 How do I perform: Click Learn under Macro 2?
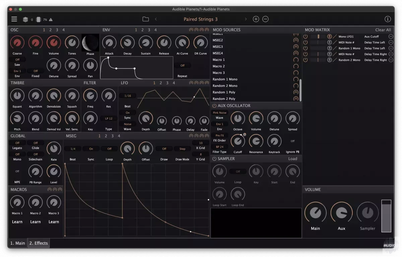pyautogui.click(x=36, y=222)
